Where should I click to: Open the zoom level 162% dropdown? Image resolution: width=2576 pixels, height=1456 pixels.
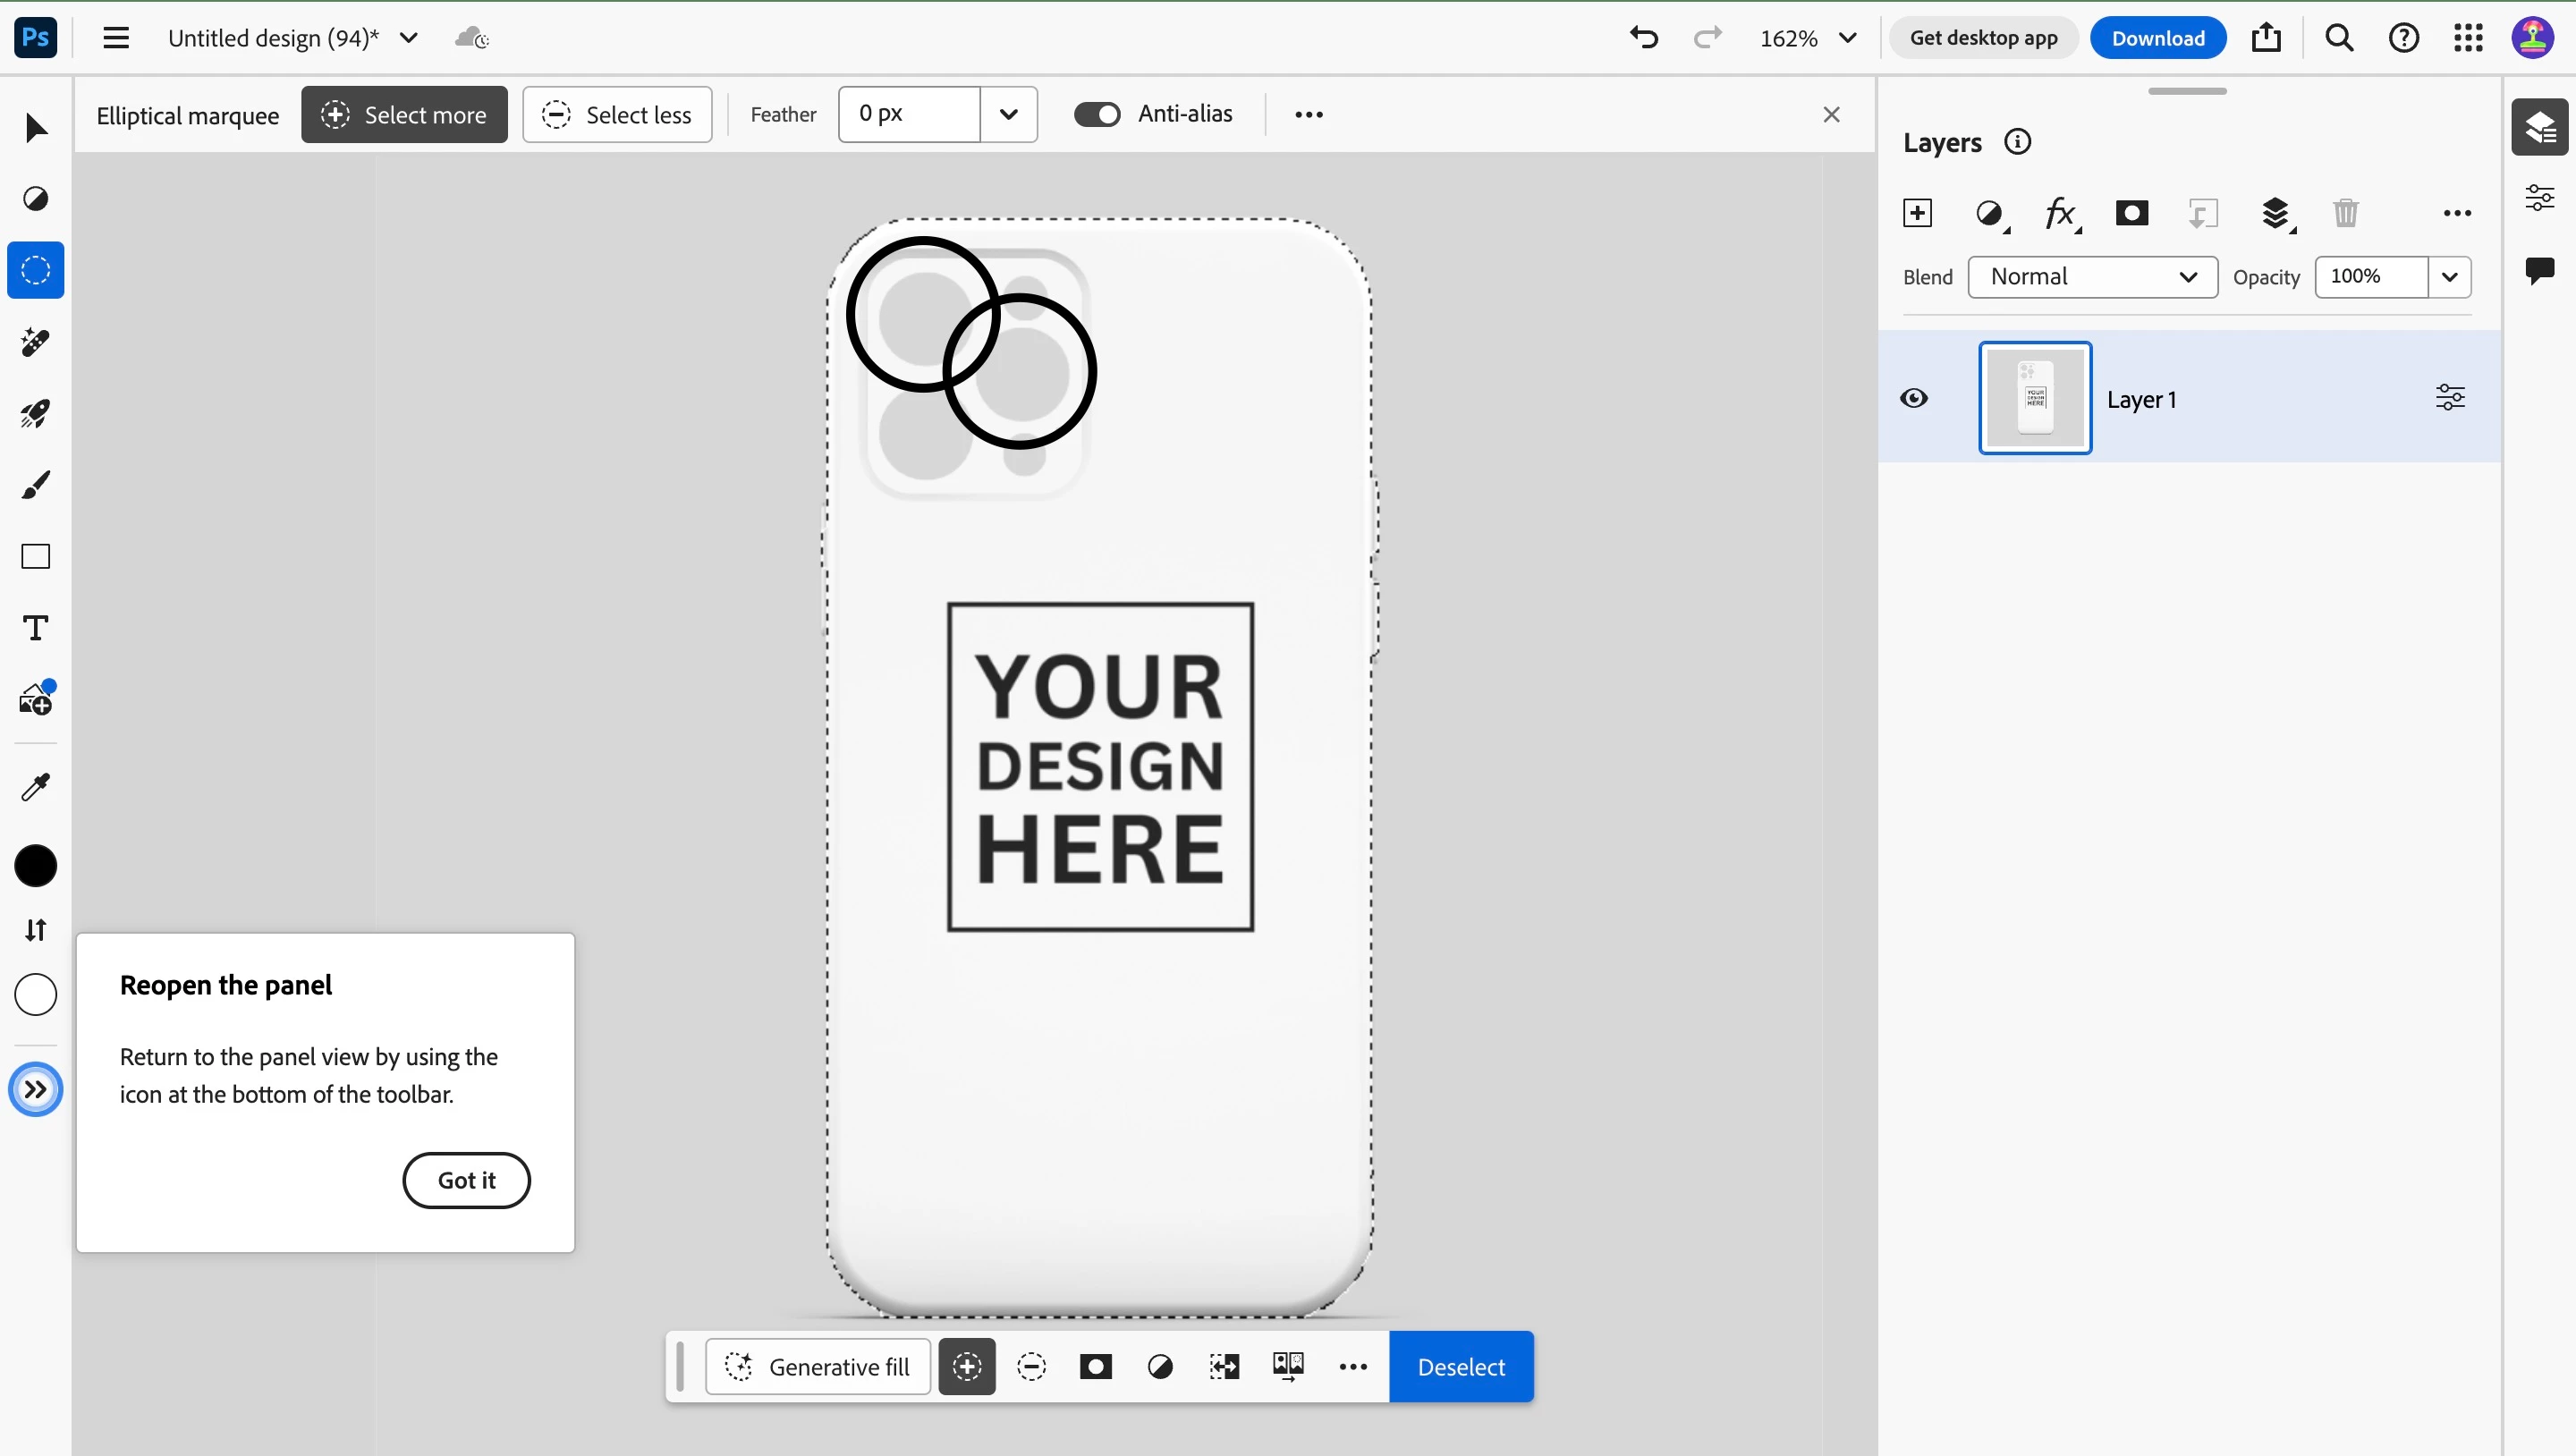pyautogui.click(x=1847, y=38)
